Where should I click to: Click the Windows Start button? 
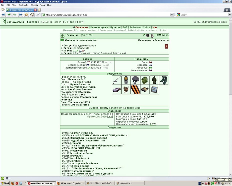5,183
